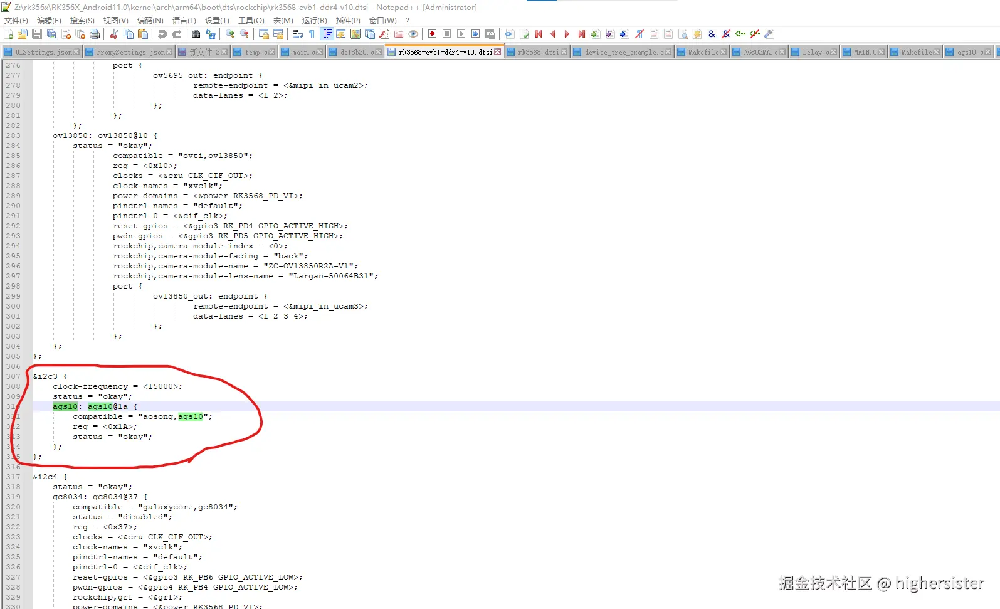
Task: Open the 运行(R) Run menu
Action: (314, 21)
